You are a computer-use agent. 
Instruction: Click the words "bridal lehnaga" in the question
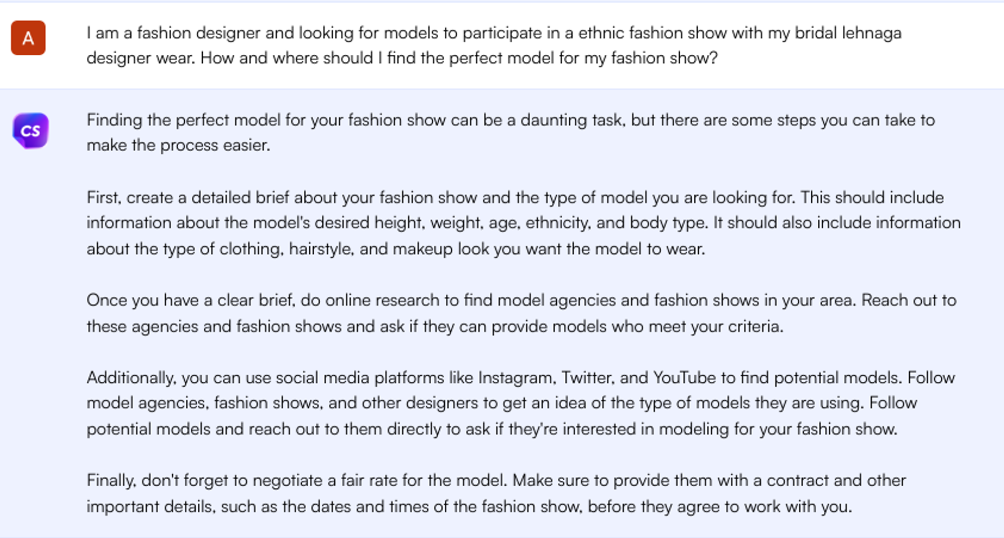coord(848,33)
